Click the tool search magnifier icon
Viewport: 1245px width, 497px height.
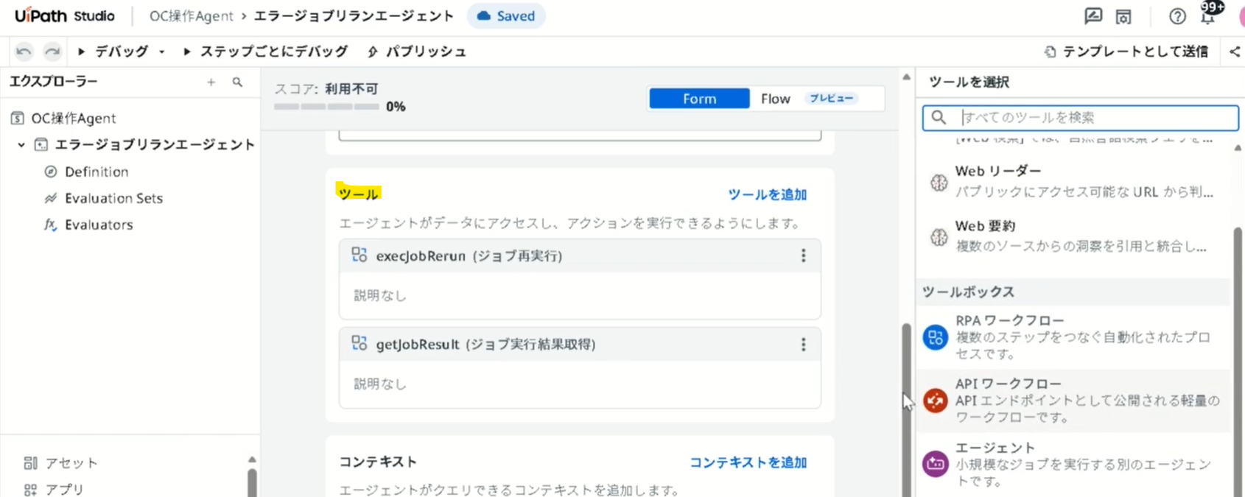tap(938, 118)
